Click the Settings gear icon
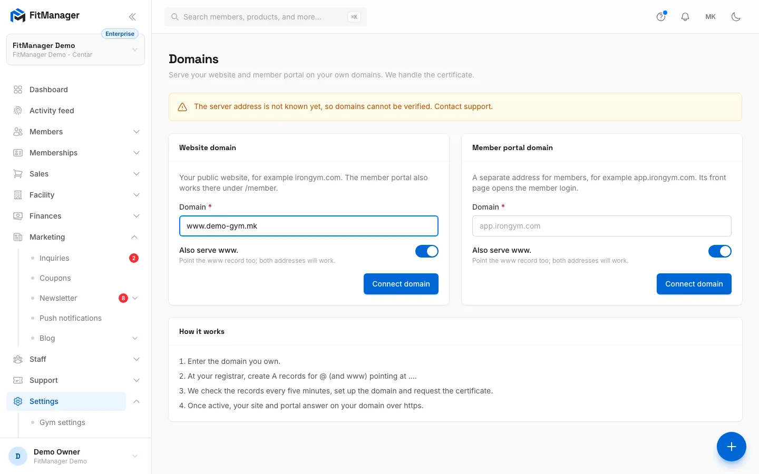759x474 pixels. point(18,401)
